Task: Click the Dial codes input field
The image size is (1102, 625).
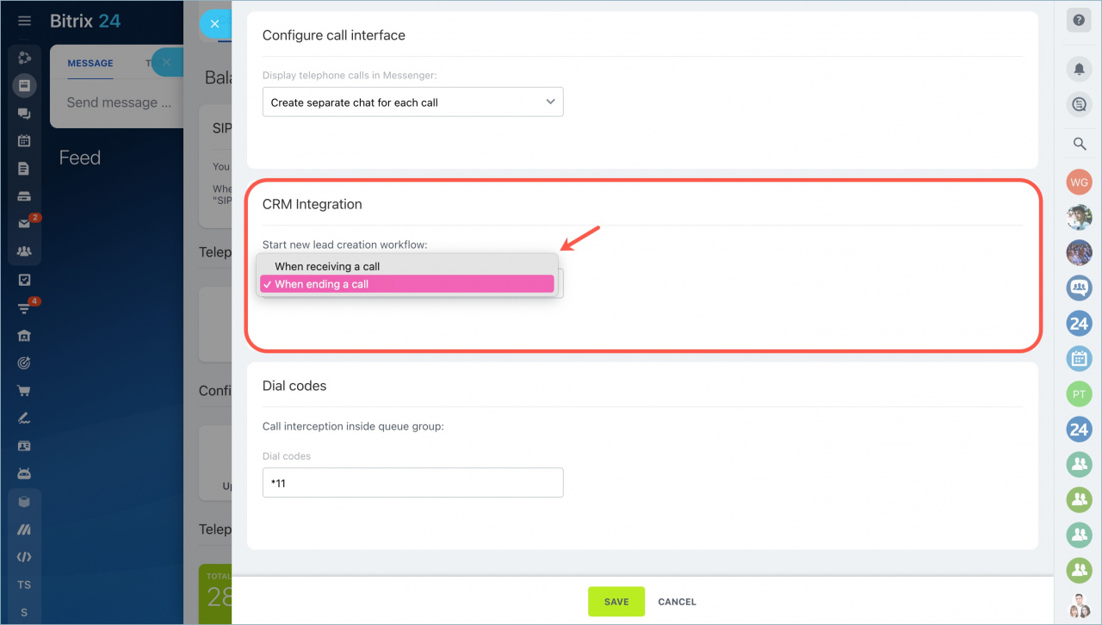Action: [412, 483]
